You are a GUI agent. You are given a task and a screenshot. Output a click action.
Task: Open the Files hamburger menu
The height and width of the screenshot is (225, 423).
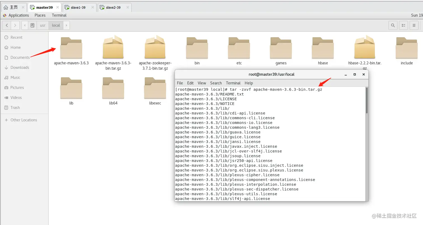click(x=414, y=25)
